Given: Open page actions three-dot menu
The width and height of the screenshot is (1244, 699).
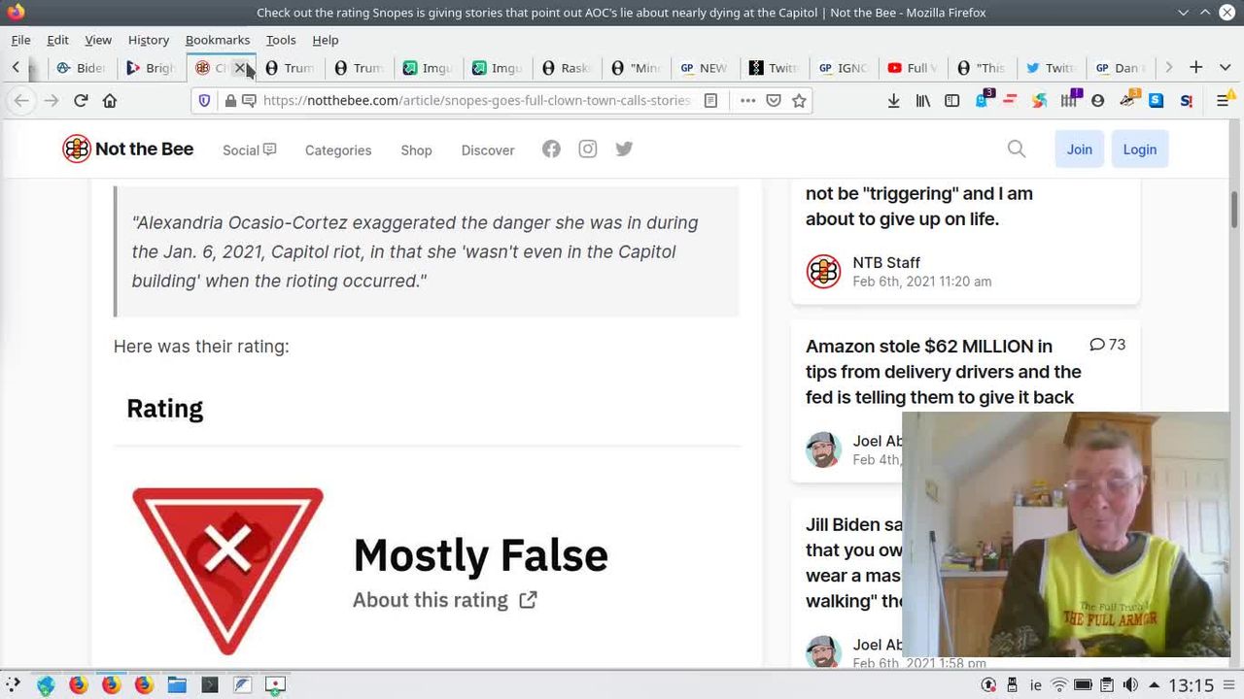Looking at the screenshot, I should (x=747, y=101).
